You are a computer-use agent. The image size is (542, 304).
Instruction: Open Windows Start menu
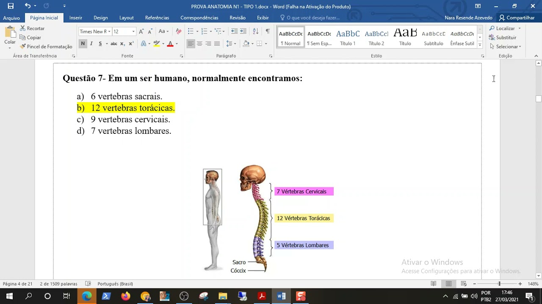9,296
